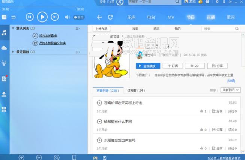The width and height of the screenshot is (245, 160).
Task: Open the radio antenna sidebar icon
Action: pyautogui.click(x=4, y=63)
